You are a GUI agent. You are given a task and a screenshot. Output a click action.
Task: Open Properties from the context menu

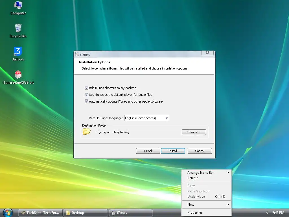(x=207, y=212)
